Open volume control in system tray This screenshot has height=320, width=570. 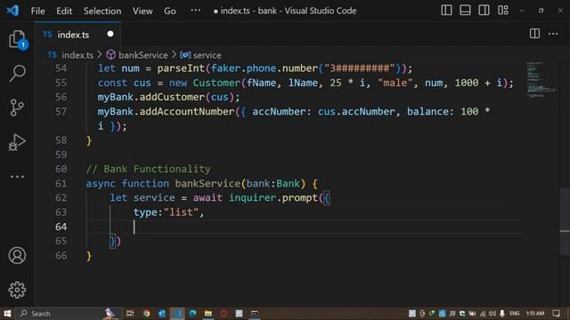point(493,314)
